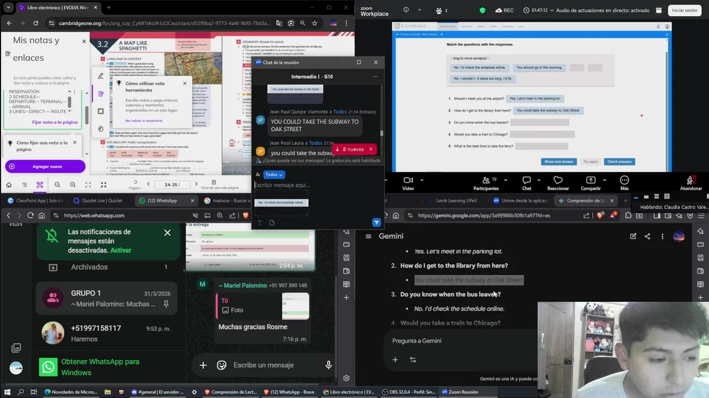Click the WhatsApp emoji sticker icon
Screen dimensions: 709x398
click(222, 365)
